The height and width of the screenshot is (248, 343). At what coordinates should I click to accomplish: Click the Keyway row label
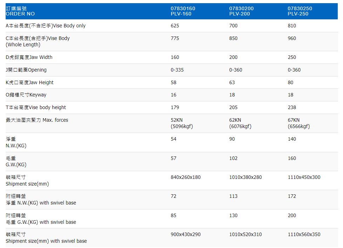click(26, 95)
